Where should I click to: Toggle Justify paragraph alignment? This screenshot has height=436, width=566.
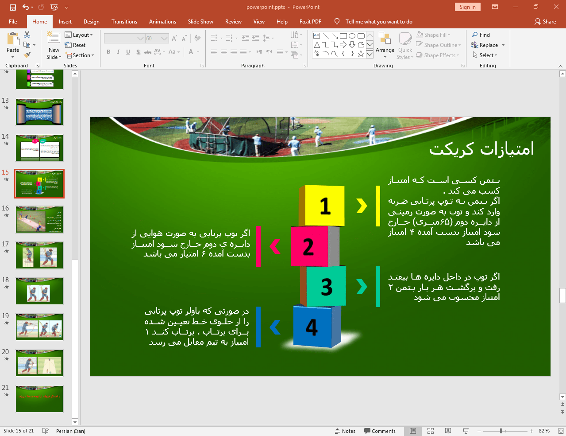click(x=243, y=52)
